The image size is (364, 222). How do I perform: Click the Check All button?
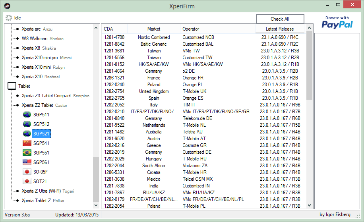click(x=280, y=19)
